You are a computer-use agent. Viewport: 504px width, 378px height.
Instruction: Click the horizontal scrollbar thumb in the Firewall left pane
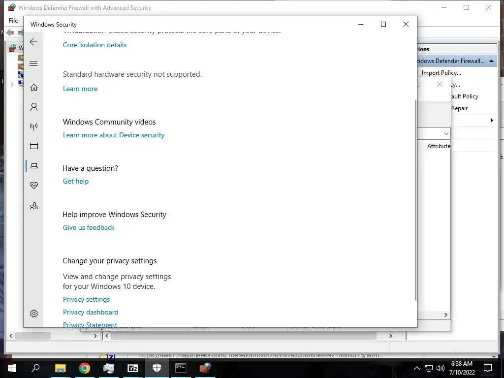click(x=33, y=336)
